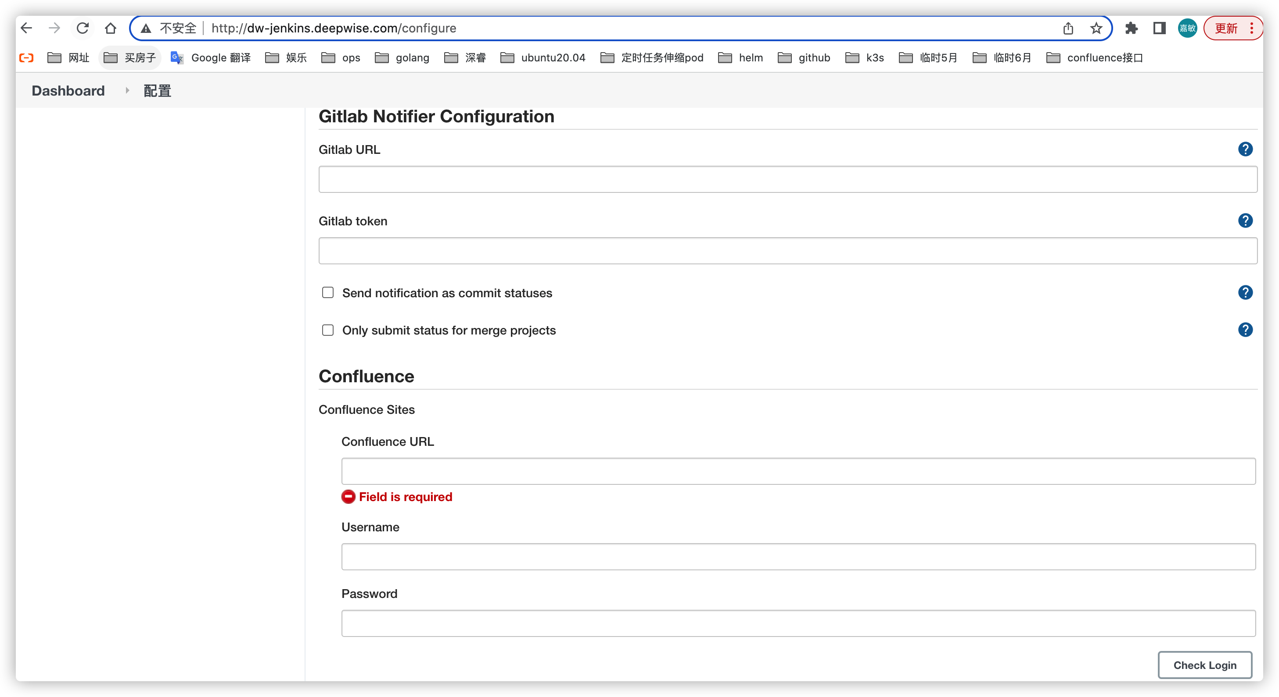Viewport: 1279px width, 697px height.
Task: Reload the Jenkins configure page
Action: (83, 28)
